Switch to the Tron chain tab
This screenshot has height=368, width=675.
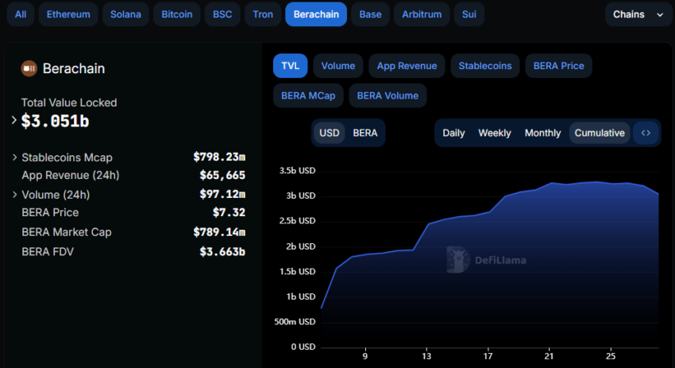coord(263,14)
